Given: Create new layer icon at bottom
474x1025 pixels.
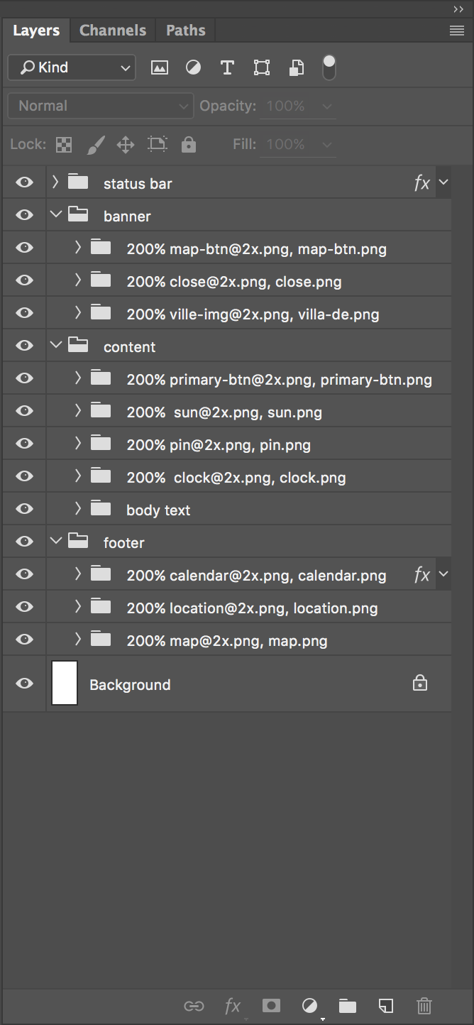Looking at the screenshot, I should click(385, 1005).
